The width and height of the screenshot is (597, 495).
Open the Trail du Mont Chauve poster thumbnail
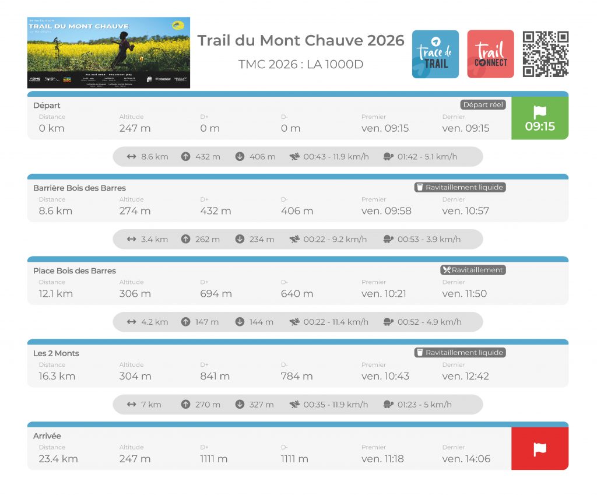[108, 52]
